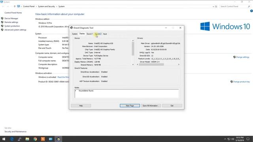Click the network tray icon
This screenshot has height=142, width=253.
(229, 139)
